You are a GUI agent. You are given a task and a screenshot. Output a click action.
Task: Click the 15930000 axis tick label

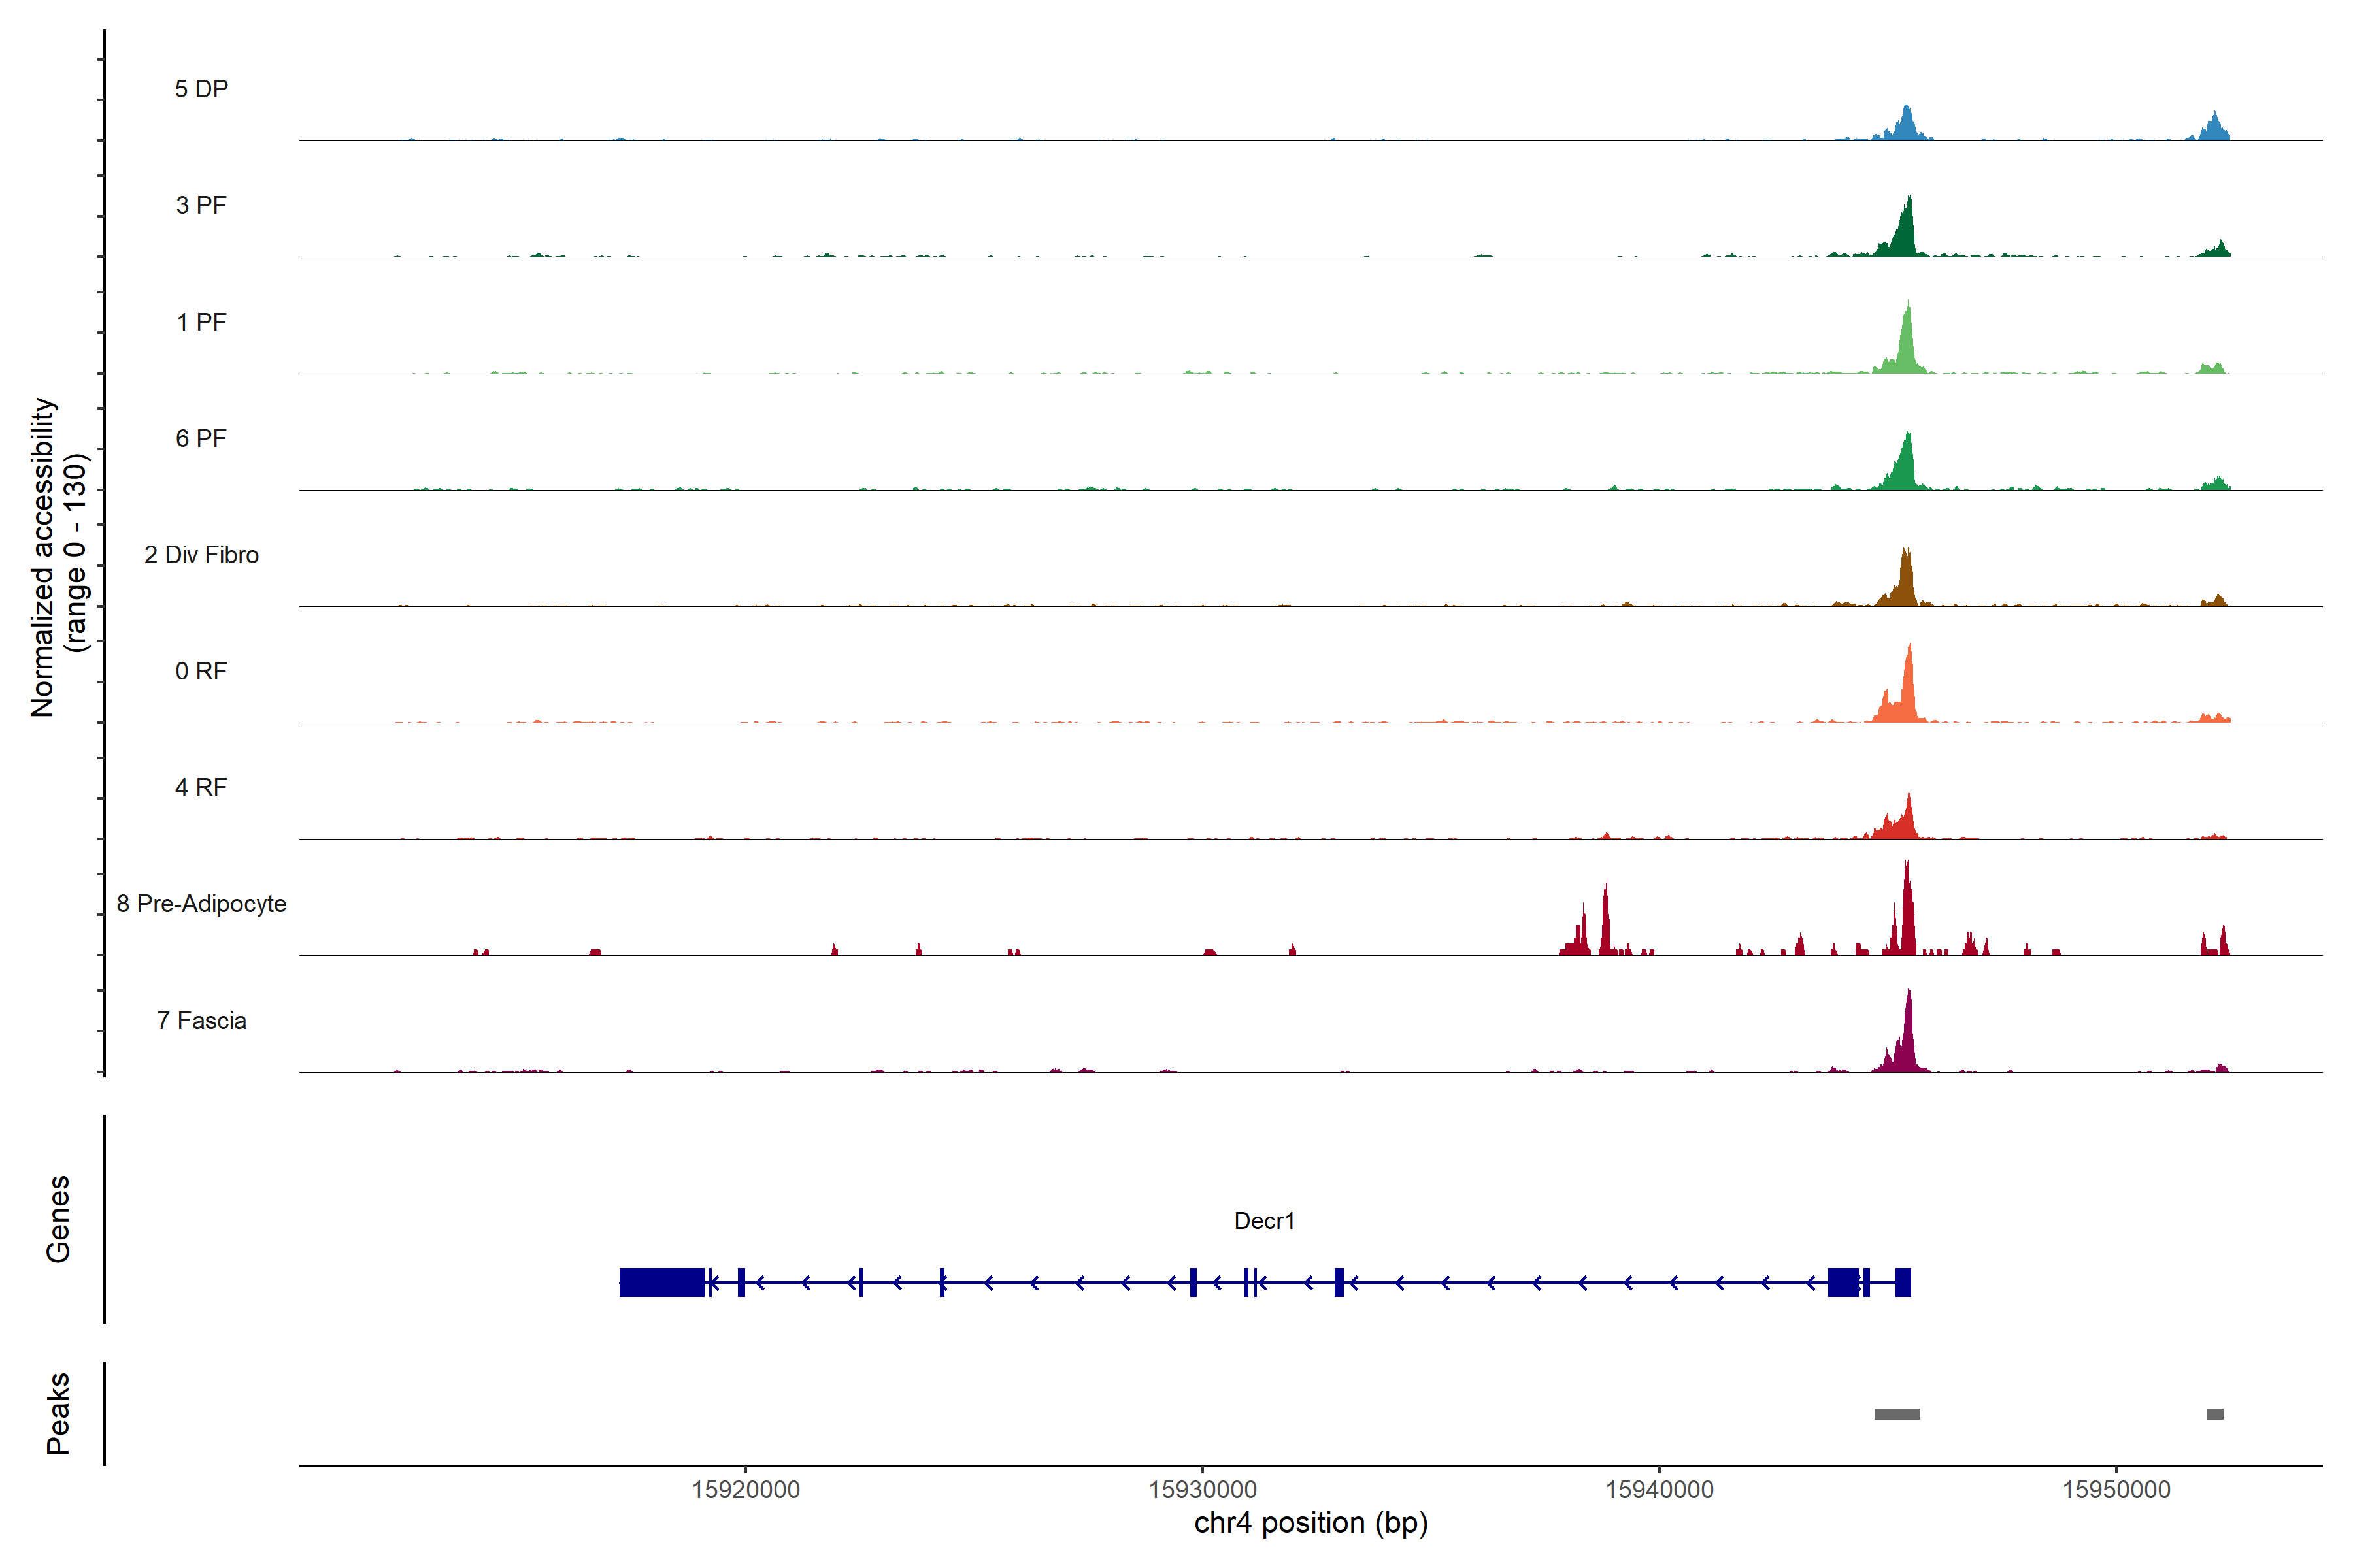1203,1490
